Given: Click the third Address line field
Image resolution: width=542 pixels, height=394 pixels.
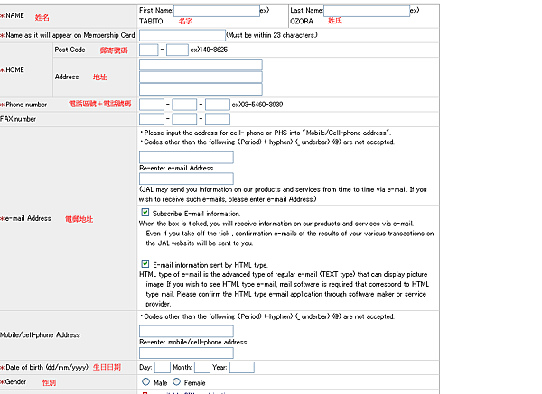Looking at the screenshot, I should click(x=201, y=89).
